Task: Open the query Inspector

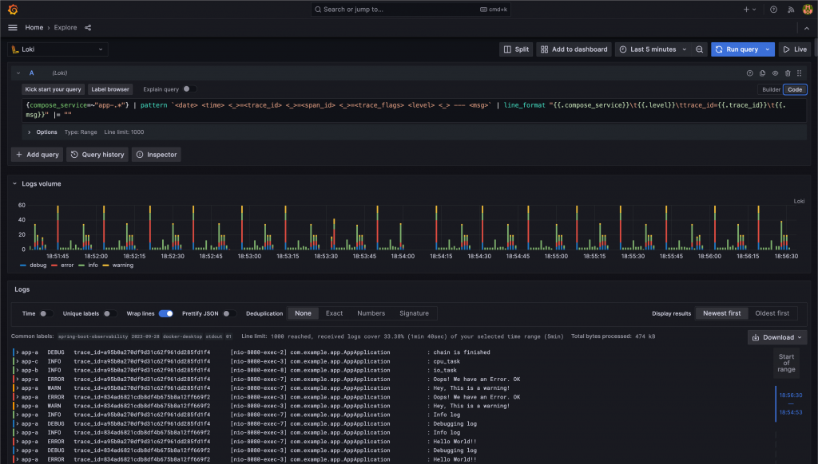Action: click(157, 155)
